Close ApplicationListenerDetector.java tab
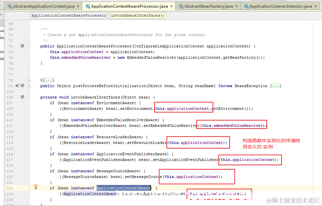 click(315, 6)
